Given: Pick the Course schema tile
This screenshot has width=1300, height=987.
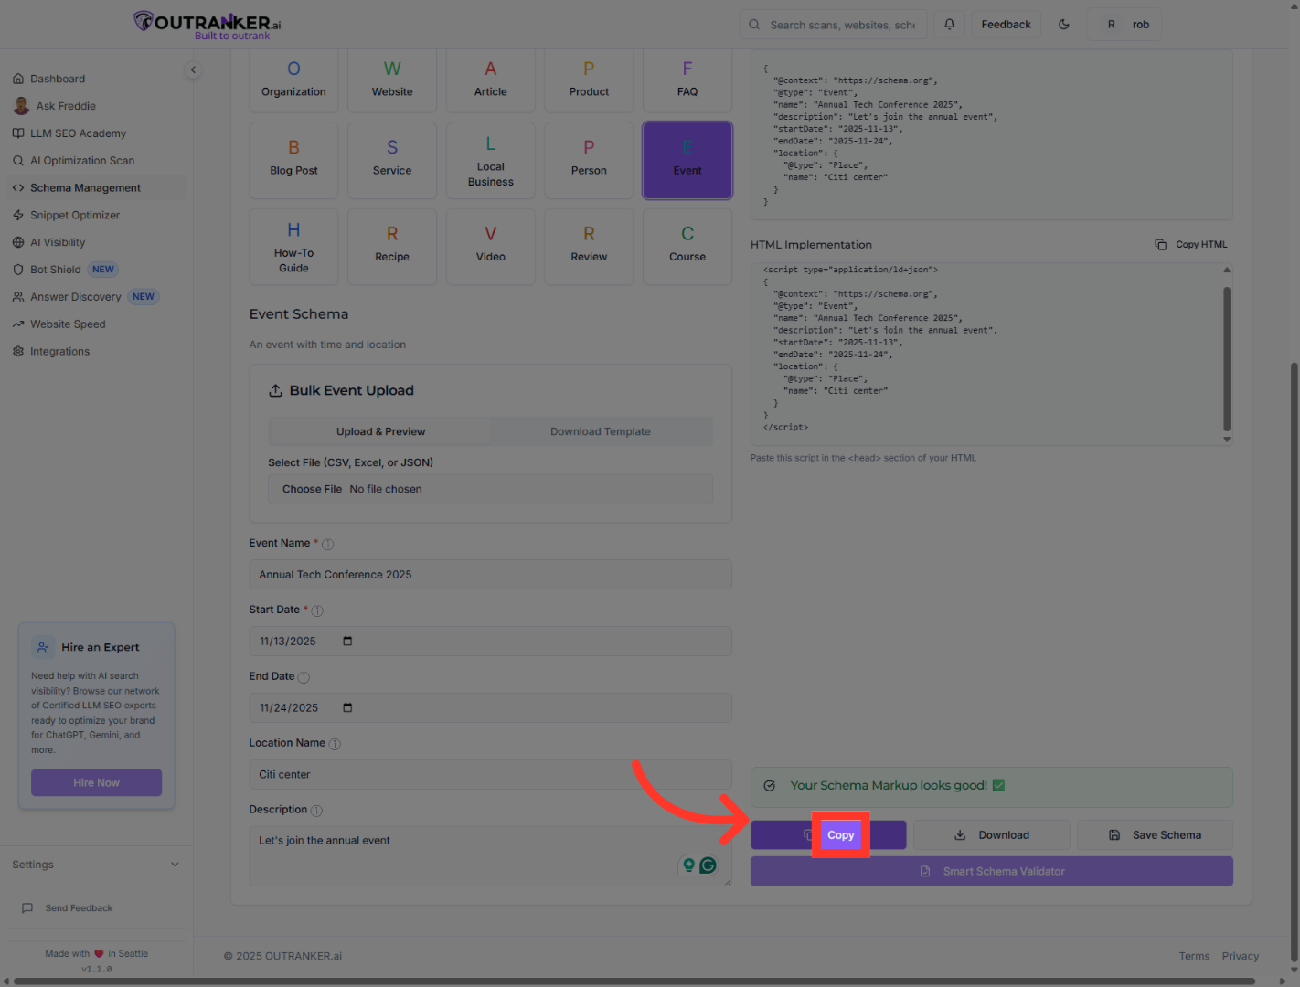Looking at the screenshot, I should pyautogui.click(x=687, y=246).
